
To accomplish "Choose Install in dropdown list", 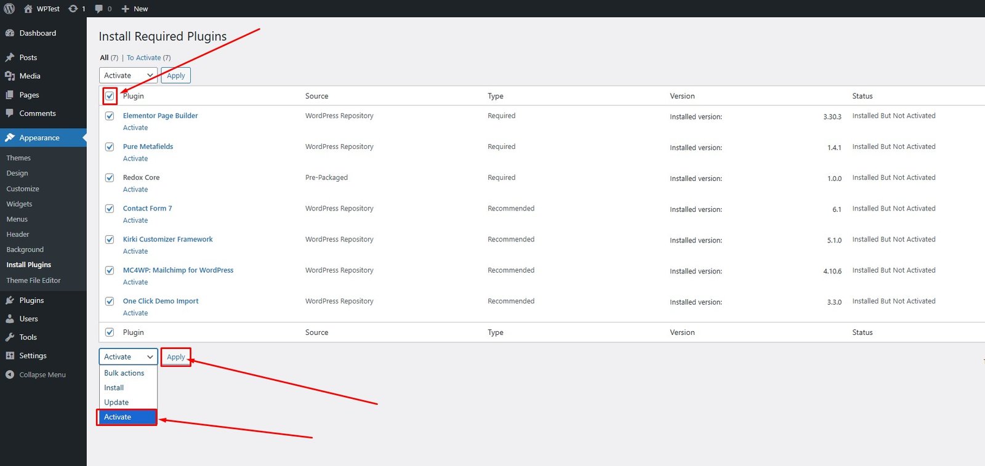I will 128,388.
